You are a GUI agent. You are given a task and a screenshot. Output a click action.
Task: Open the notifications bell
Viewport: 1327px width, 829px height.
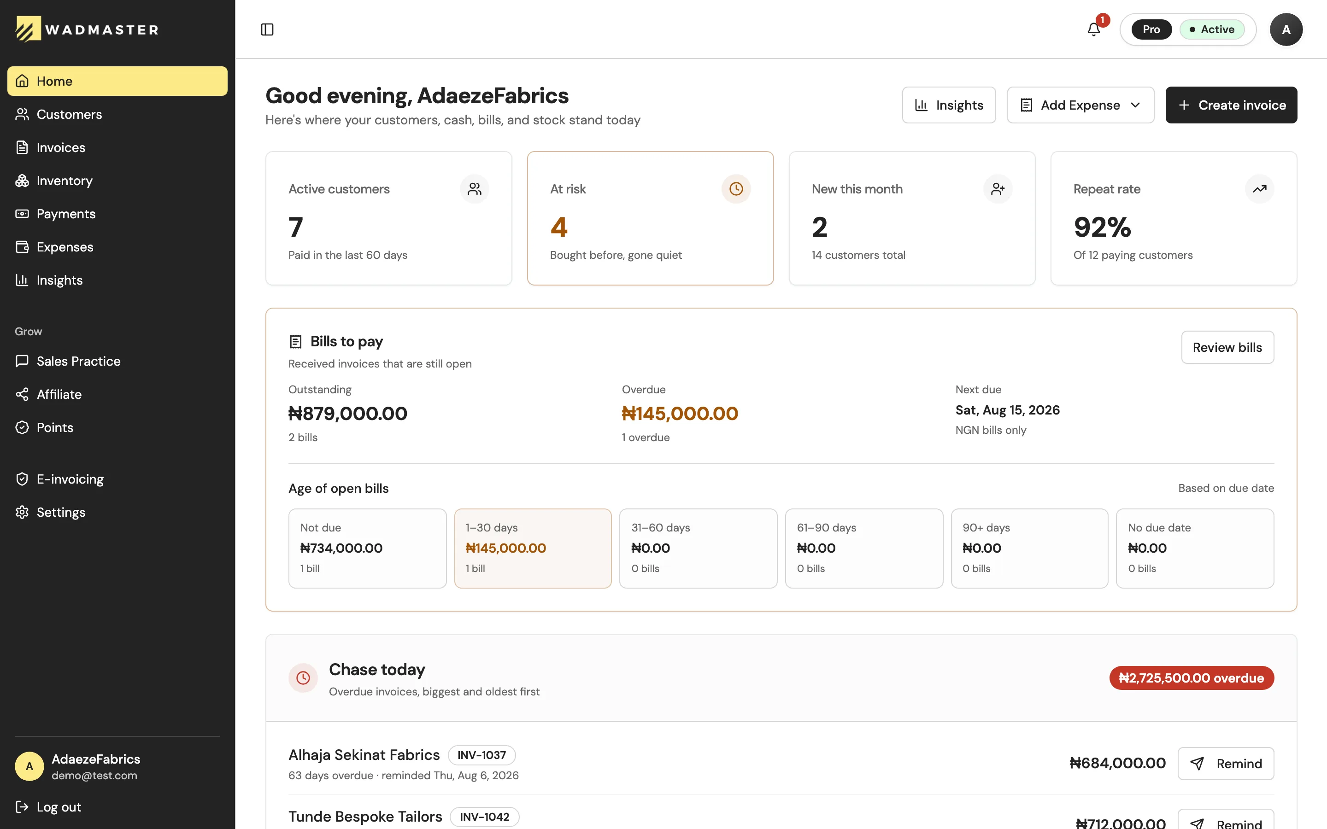1093,29
